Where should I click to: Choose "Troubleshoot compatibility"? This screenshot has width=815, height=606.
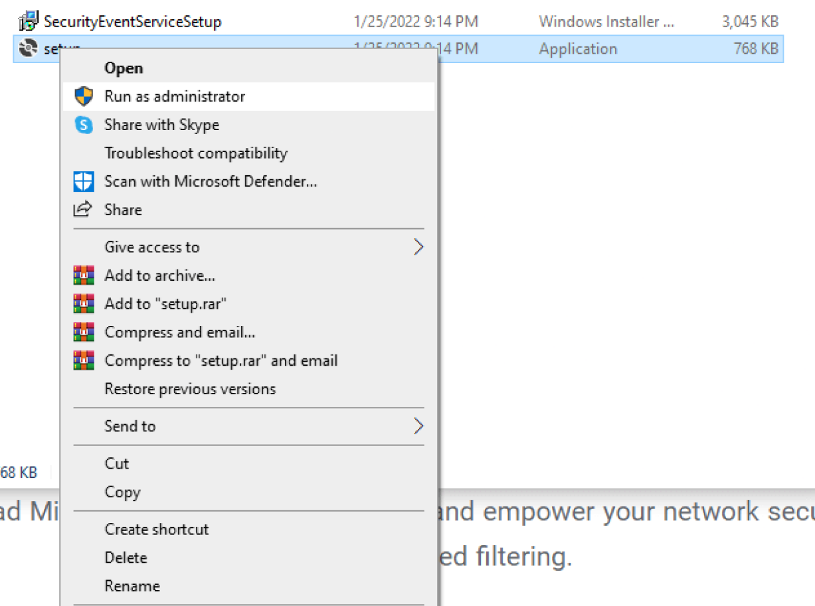tap(195, 153)
